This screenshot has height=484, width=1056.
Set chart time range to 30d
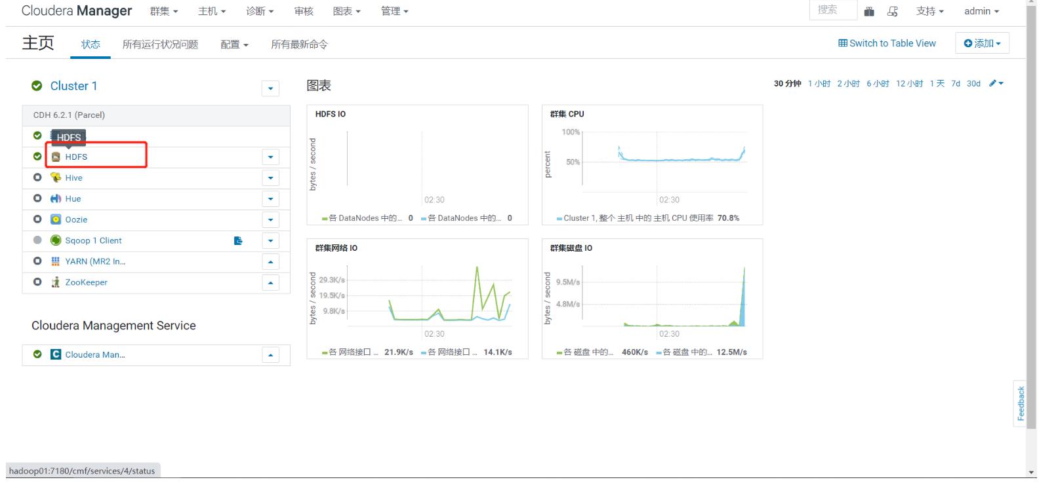973,83
